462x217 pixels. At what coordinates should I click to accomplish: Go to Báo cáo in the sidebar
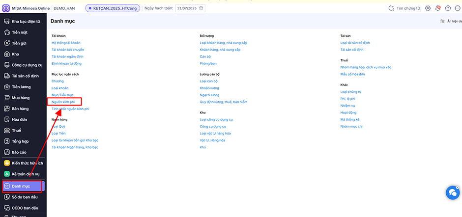(20, 152)
